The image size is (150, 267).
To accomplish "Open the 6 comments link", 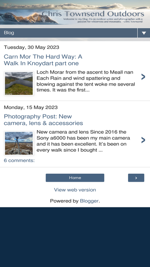I will click(x=19, y=161).
